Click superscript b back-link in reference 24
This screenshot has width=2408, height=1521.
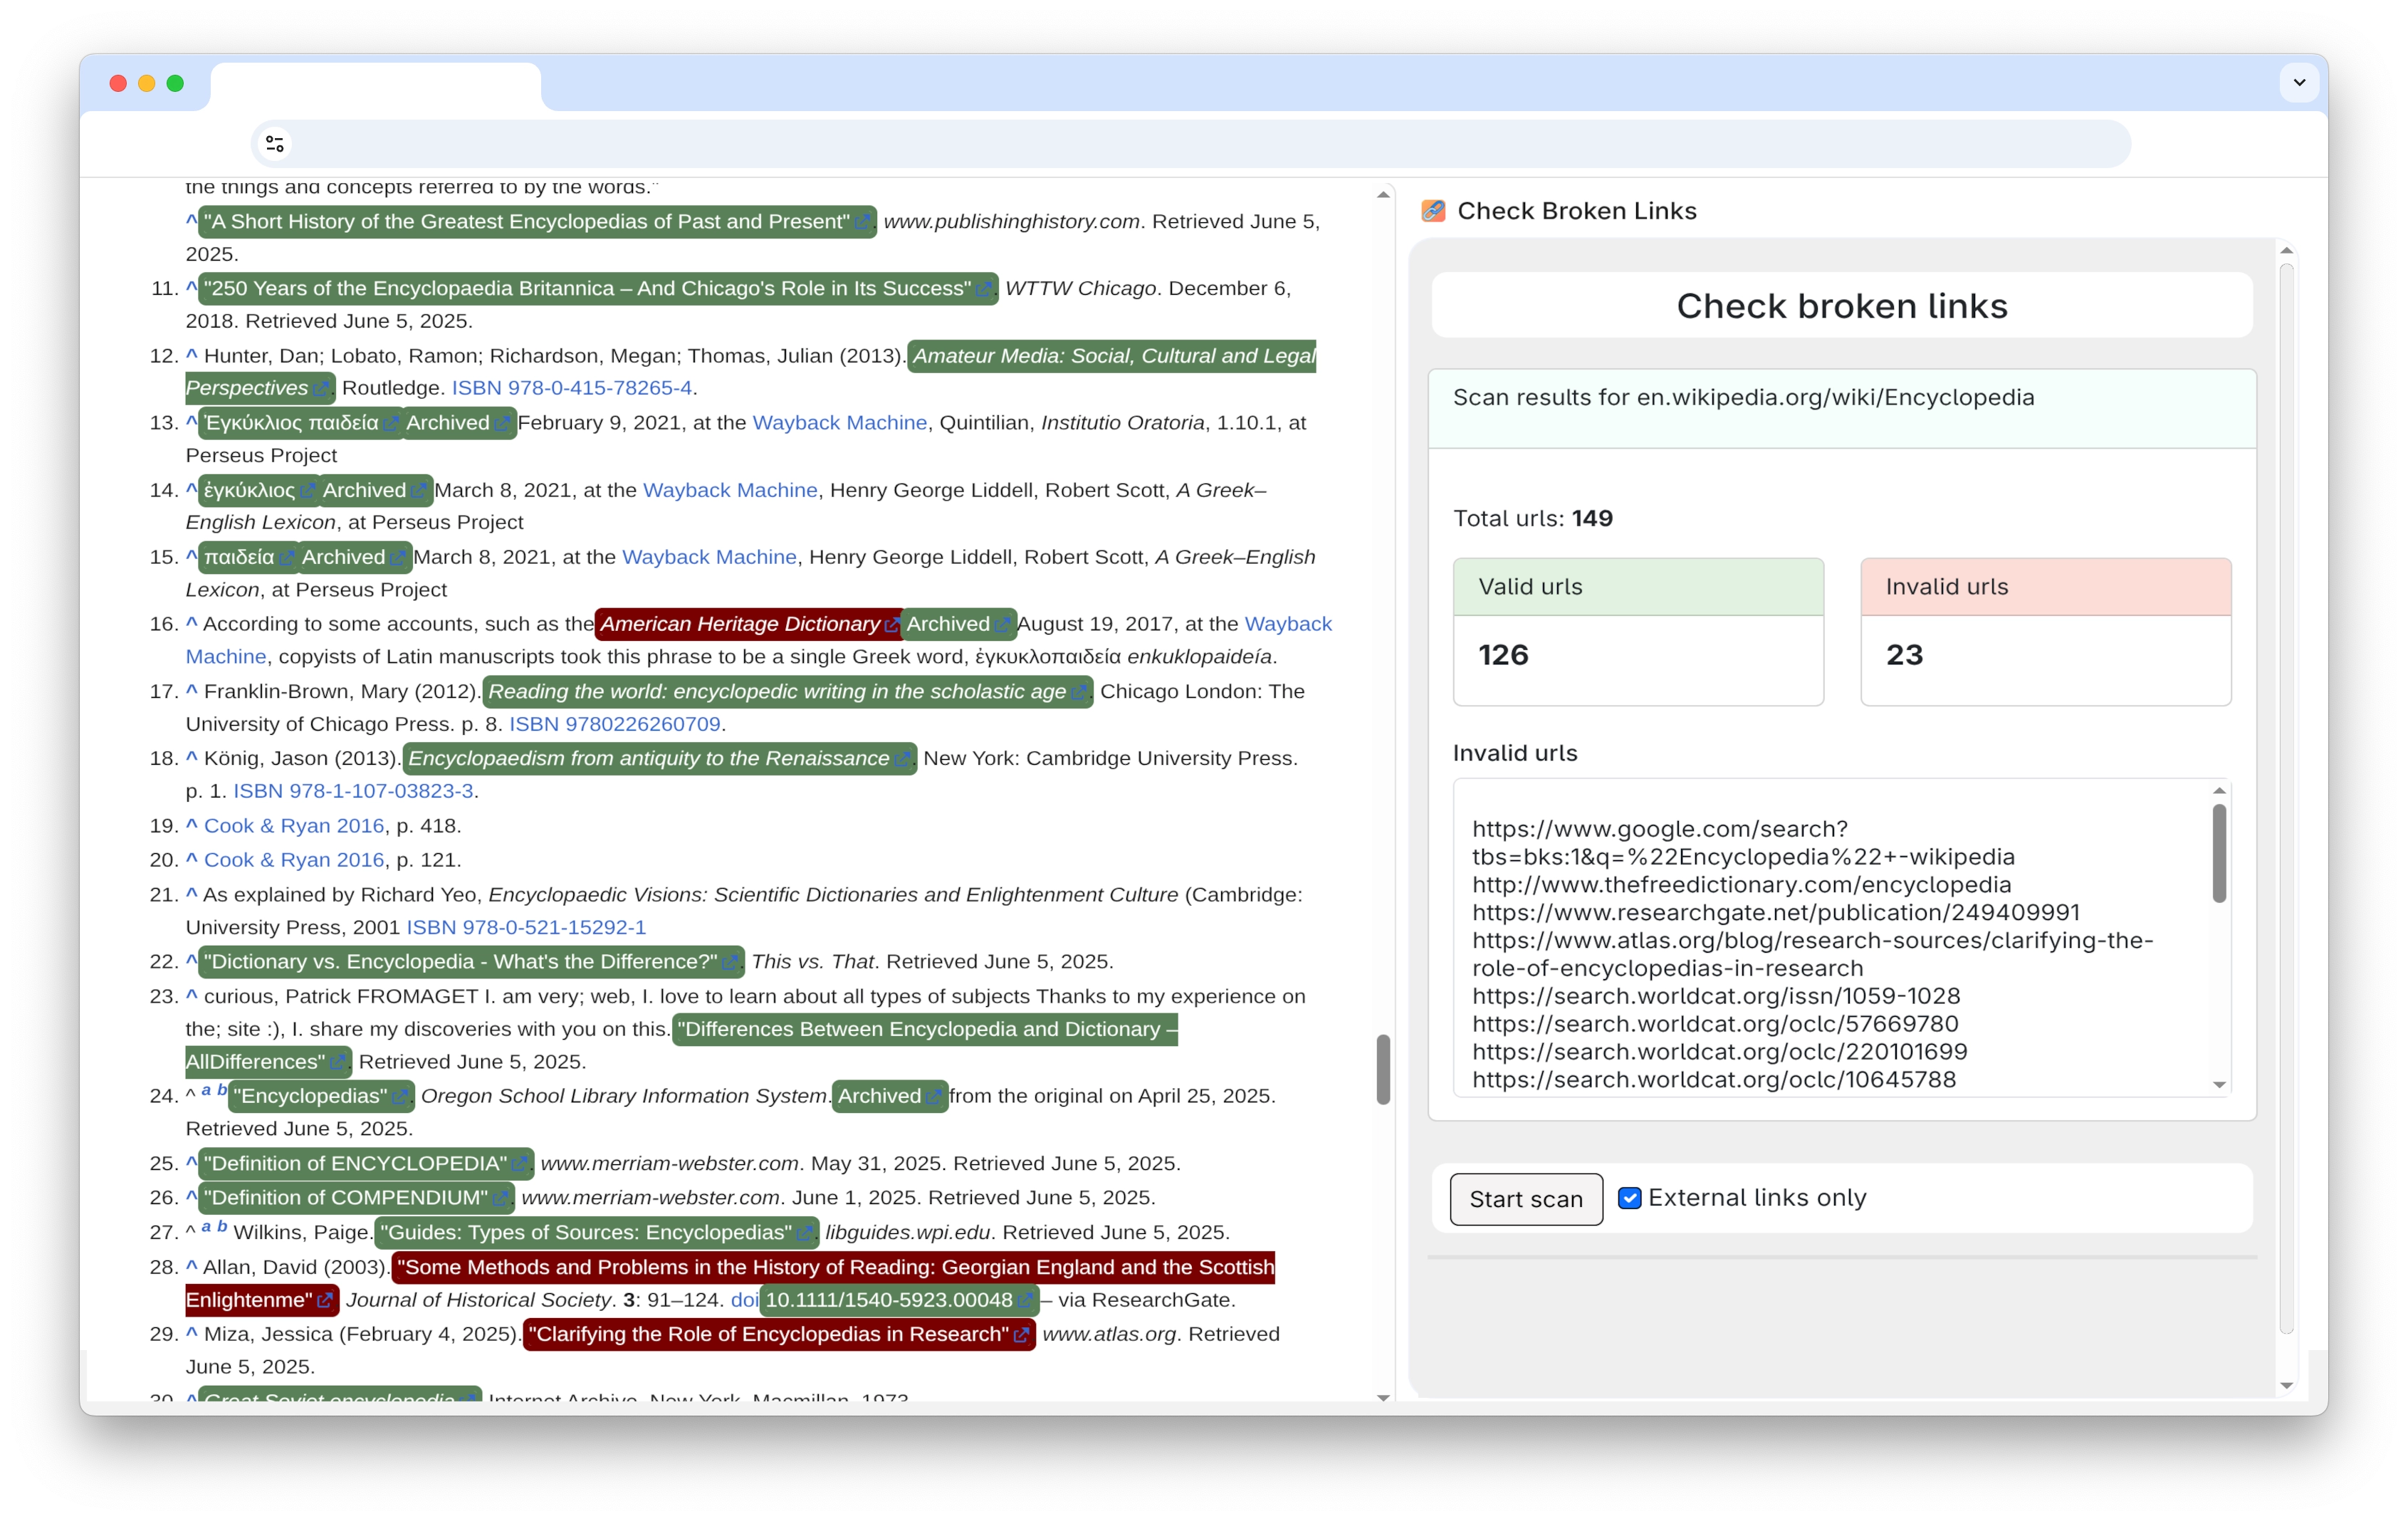tap(222, 1090)
